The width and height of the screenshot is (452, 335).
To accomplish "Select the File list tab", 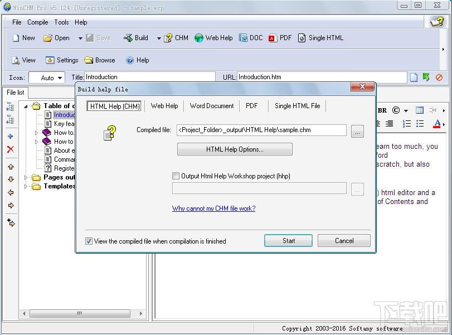I will tap(16, 93).
